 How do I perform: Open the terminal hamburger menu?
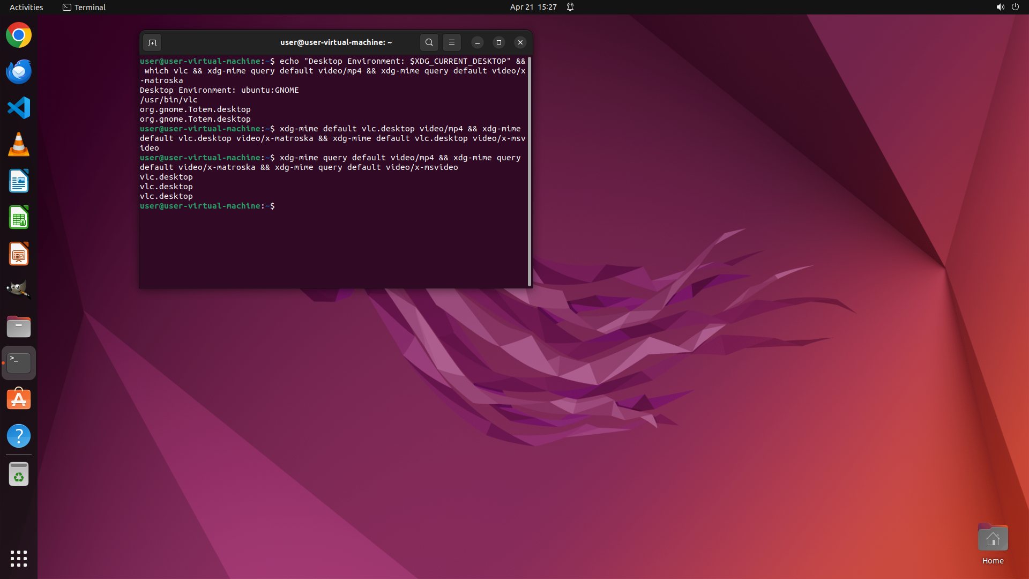click(x=452, y=42)
